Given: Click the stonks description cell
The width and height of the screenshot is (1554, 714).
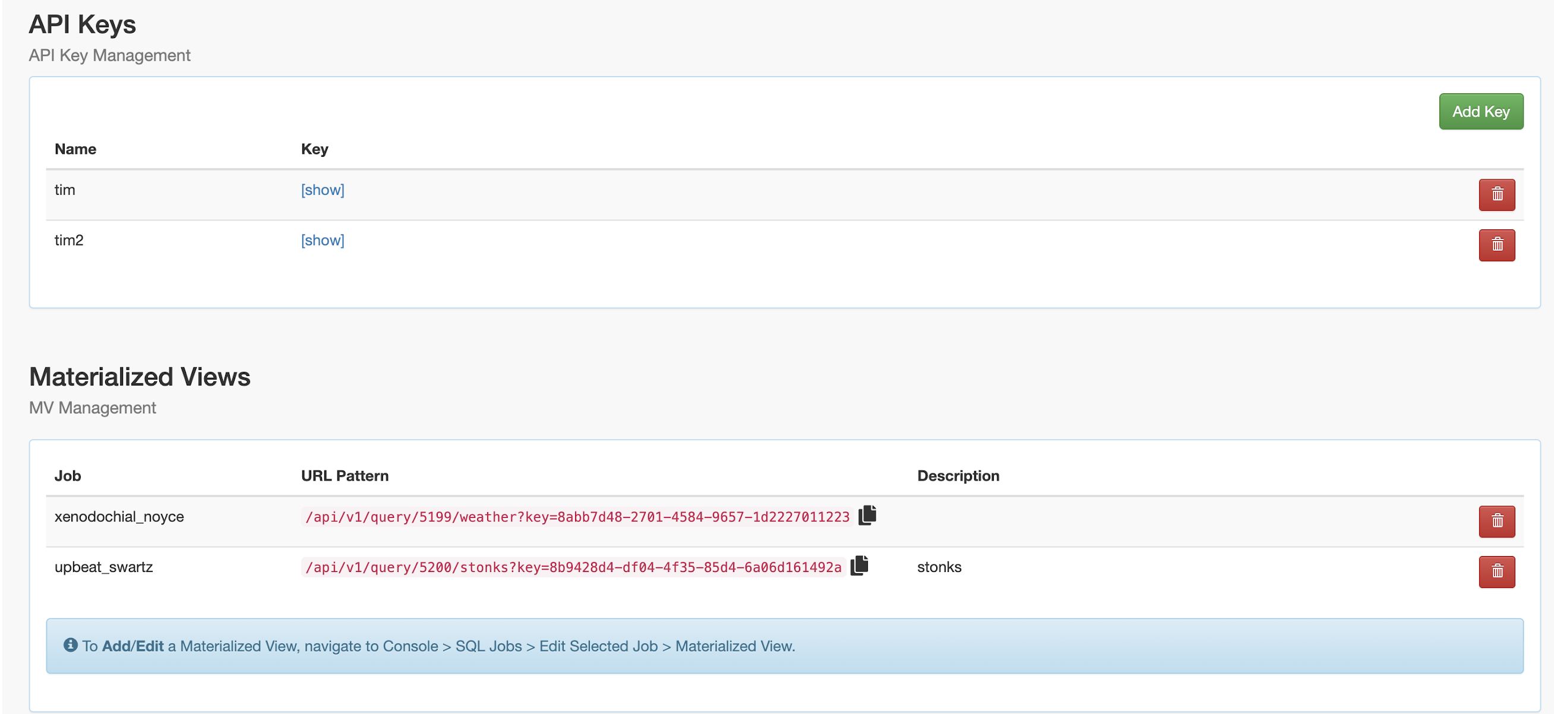Looking at the screenshot, I should pyautogui.click(x=939, y=567).
